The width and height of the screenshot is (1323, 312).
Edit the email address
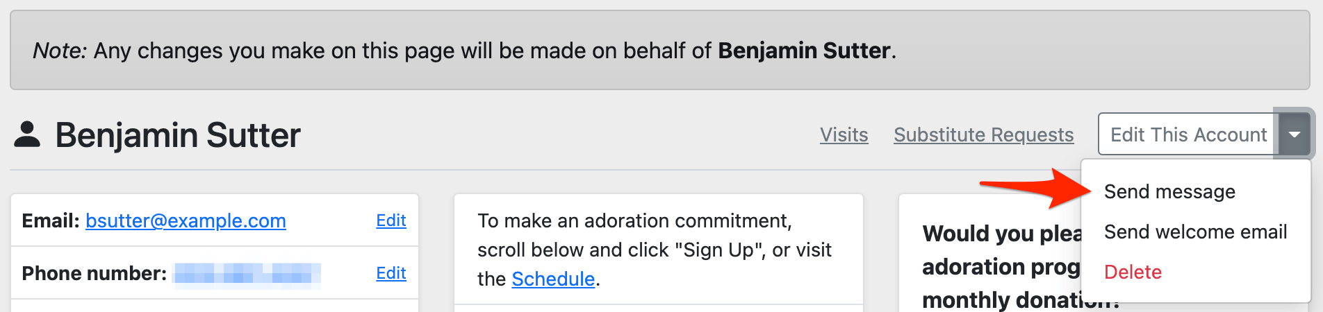[391, 220]
